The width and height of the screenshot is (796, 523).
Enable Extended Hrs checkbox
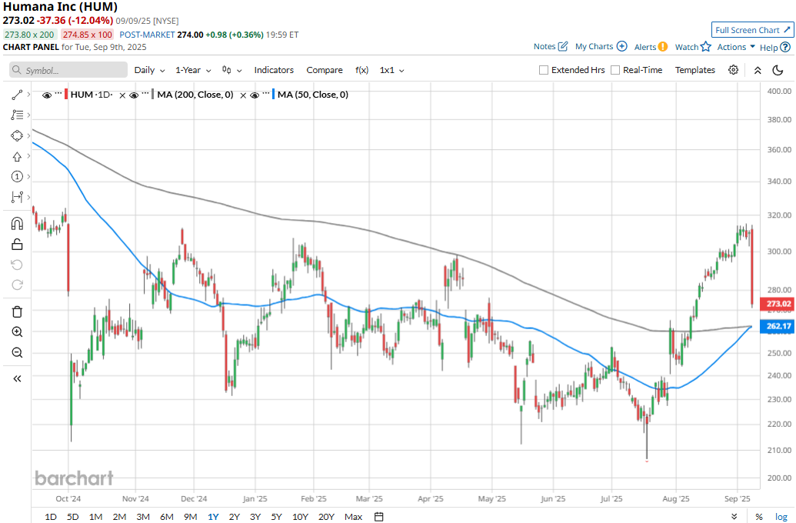[543, 70]
